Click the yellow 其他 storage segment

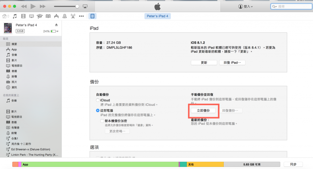(x=205, y=164)
